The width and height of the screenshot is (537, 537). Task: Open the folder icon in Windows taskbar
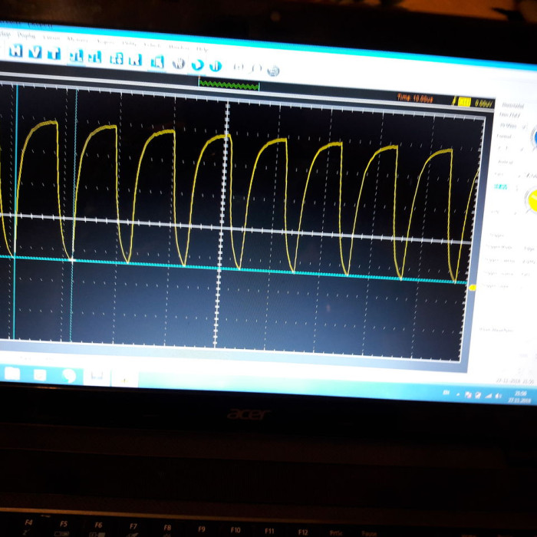[x=12, y=373]
